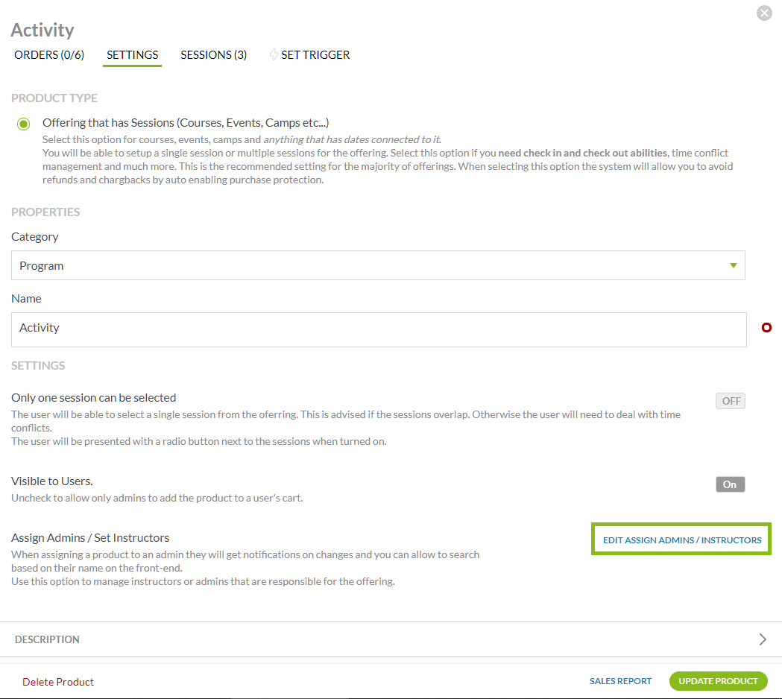Click the Offering that has Sessions label text

click(x=186, y=123)
